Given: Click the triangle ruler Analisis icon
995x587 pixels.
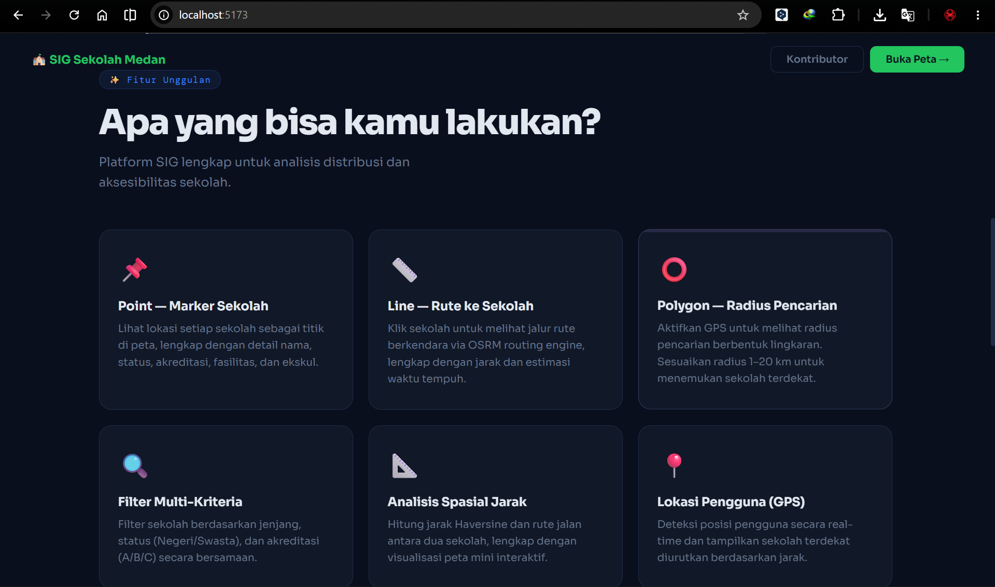Looking at the screenshot, I should [404, 465].
